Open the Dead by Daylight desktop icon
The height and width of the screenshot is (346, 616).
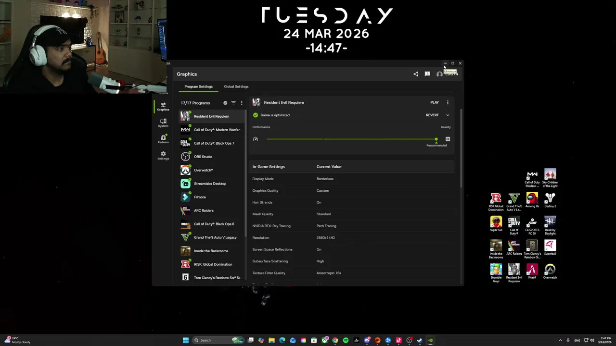coord(550,226)
